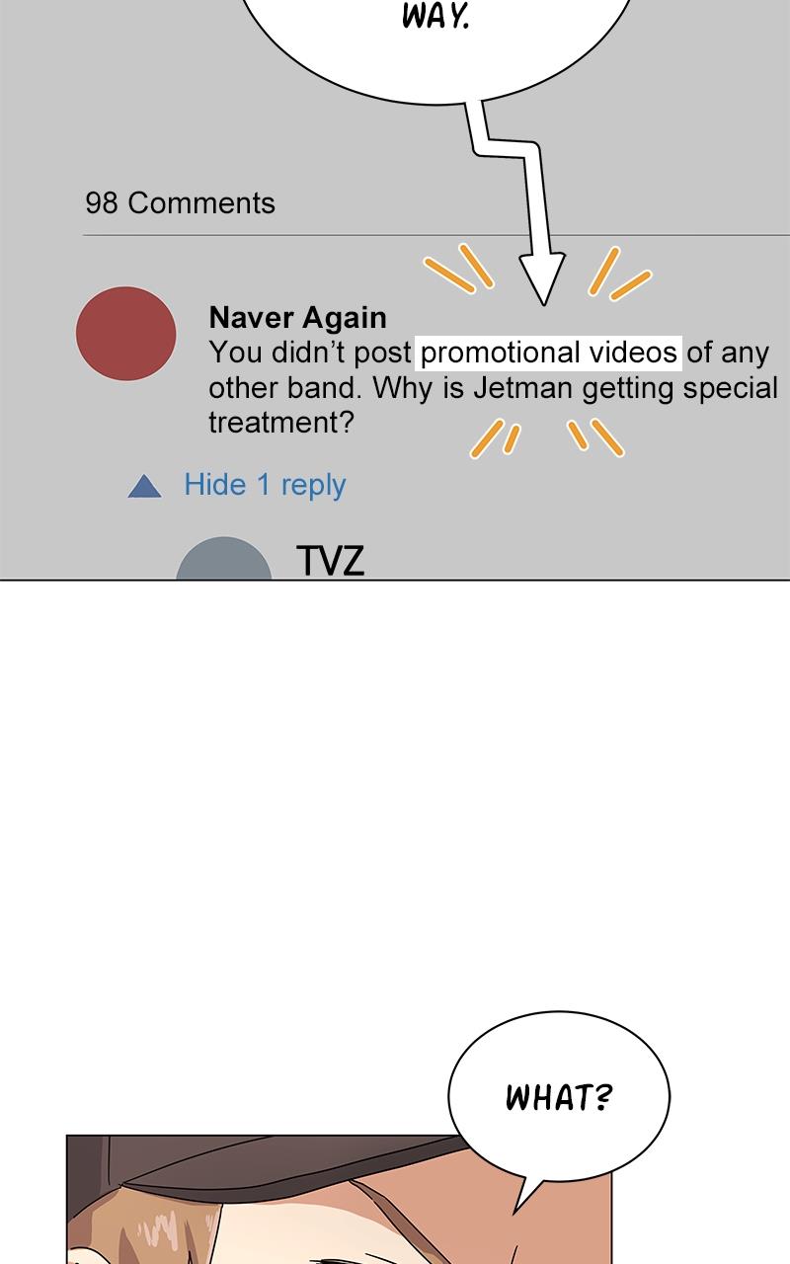Click the lower-left orange emphasis marks beside treatment?
The image size is (790, 1264).
pyautogui.click(x=495, y=437)
